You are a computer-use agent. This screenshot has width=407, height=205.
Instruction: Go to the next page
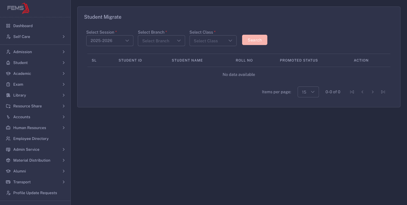point(373,92)
